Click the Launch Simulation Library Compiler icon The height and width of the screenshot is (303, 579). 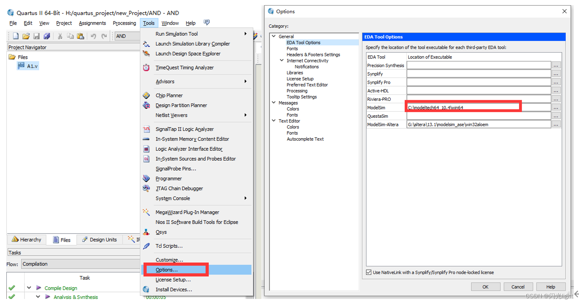(x=146, y=44)
